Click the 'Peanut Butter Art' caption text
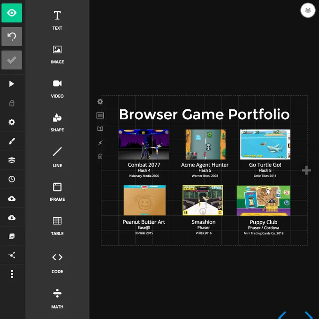 pyautogui.click(x=144, y=222)
